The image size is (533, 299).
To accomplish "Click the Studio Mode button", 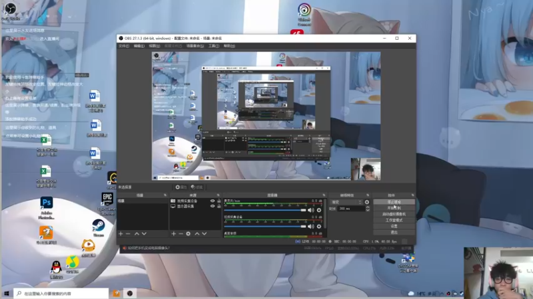I will [x=394, y=220].
